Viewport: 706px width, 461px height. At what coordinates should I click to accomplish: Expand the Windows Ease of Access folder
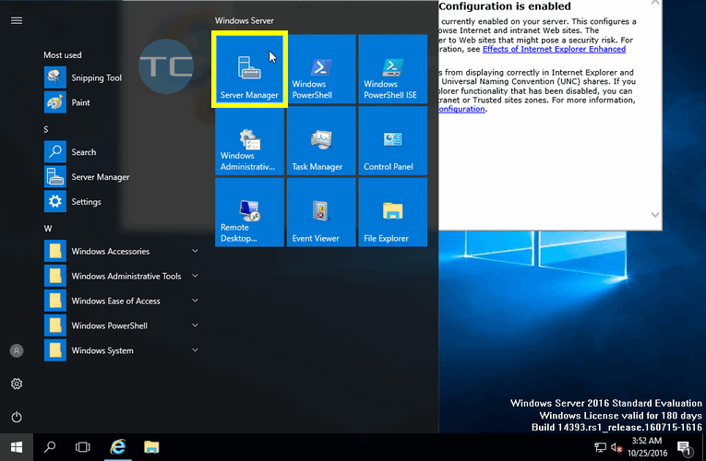tap(123, 301)
